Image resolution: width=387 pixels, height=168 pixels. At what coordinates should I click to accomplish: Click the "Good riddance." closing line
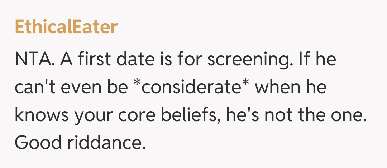click(x=80, y=143)
